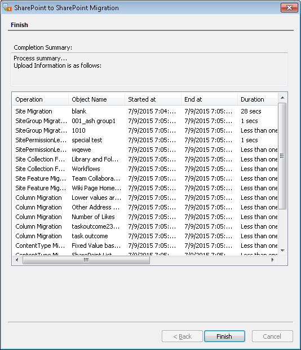Select object 'task outcome'
301x350 pixels.
coord(90,236)
